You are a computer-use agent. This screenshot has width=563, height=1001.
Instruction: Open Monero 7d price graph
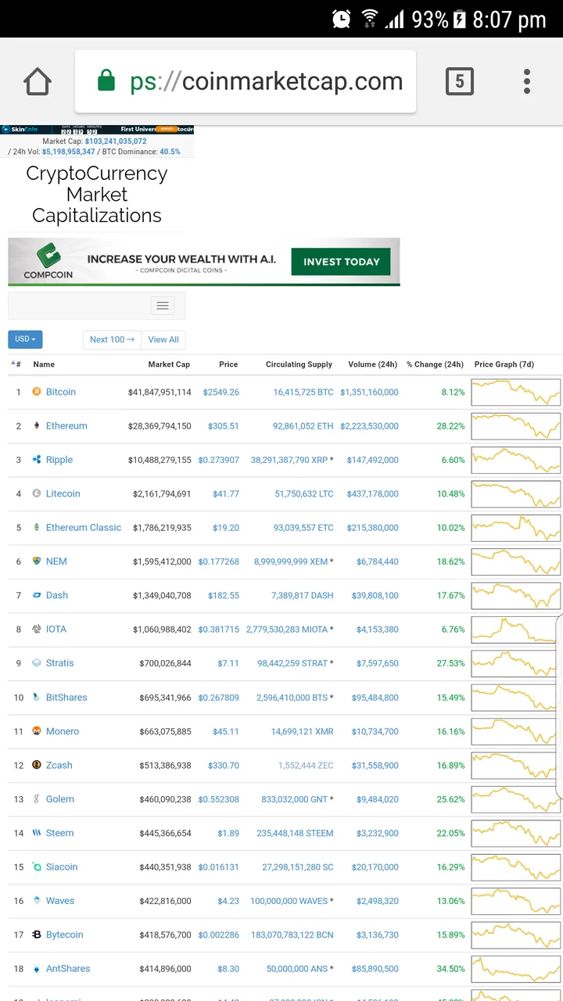coord(516,731)
